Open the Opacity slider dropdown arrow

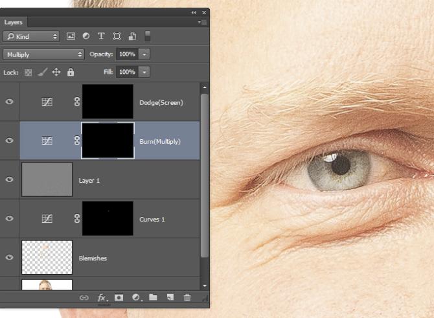[x=145, y=54]
